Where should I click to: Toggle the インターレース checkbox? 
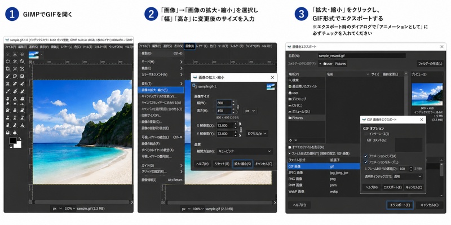coord(366,134)
